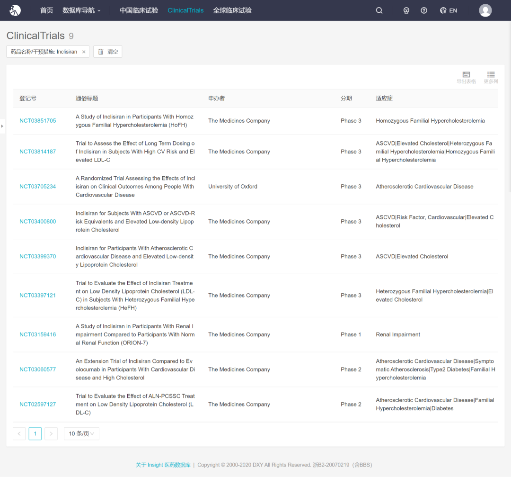The image size is (511, 477).
Task: Click the ALN-PCSSC treatment trial title
Action: tap(135, 404)
